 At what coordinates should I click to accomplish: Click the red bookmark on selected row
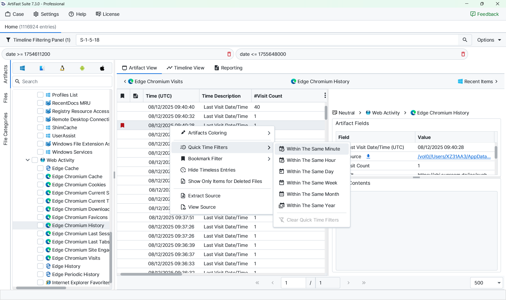(x=123, y=125)
